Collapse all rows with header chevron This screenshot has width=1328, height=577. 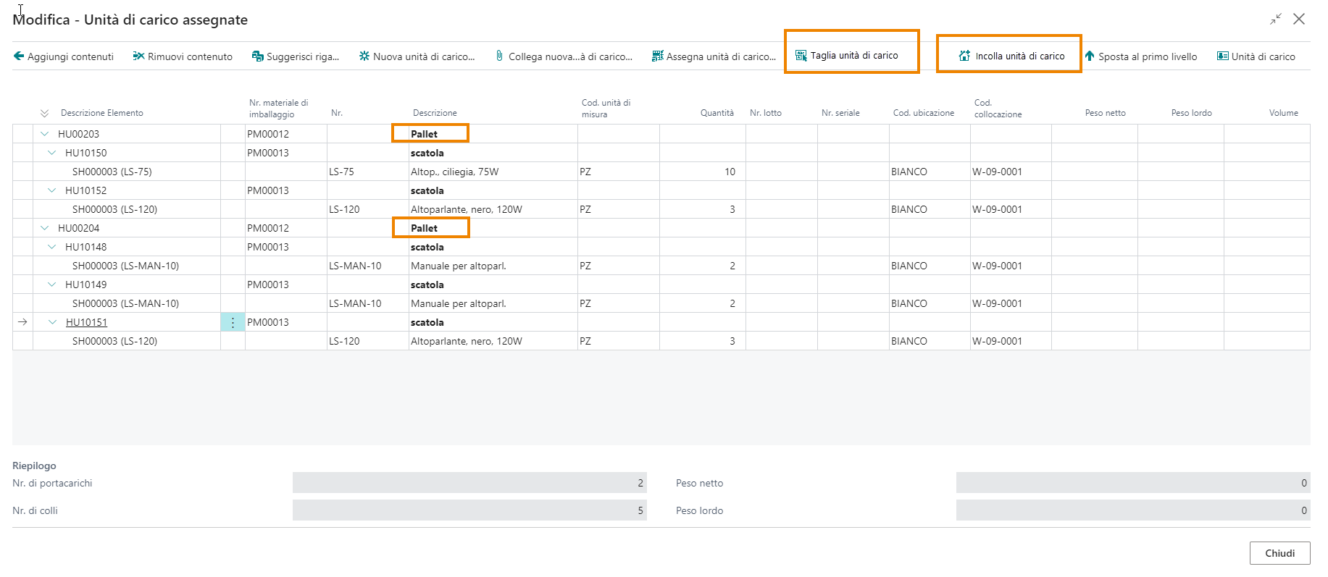pos(45,113)
